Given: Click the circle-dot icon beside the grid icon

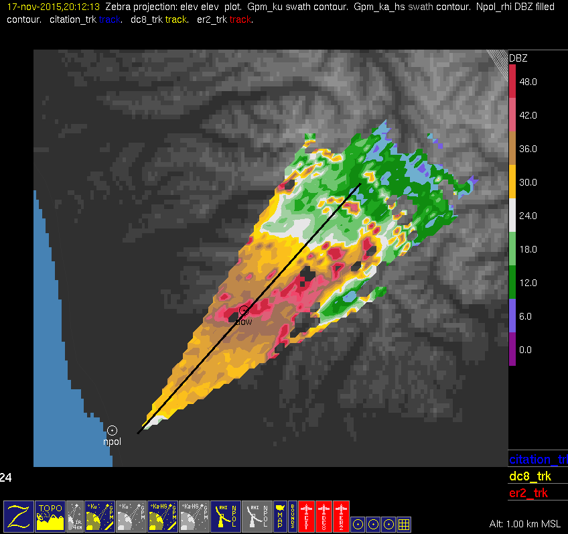Looking at the screenshot, I should pyautogui.click(x=388, y=524).
